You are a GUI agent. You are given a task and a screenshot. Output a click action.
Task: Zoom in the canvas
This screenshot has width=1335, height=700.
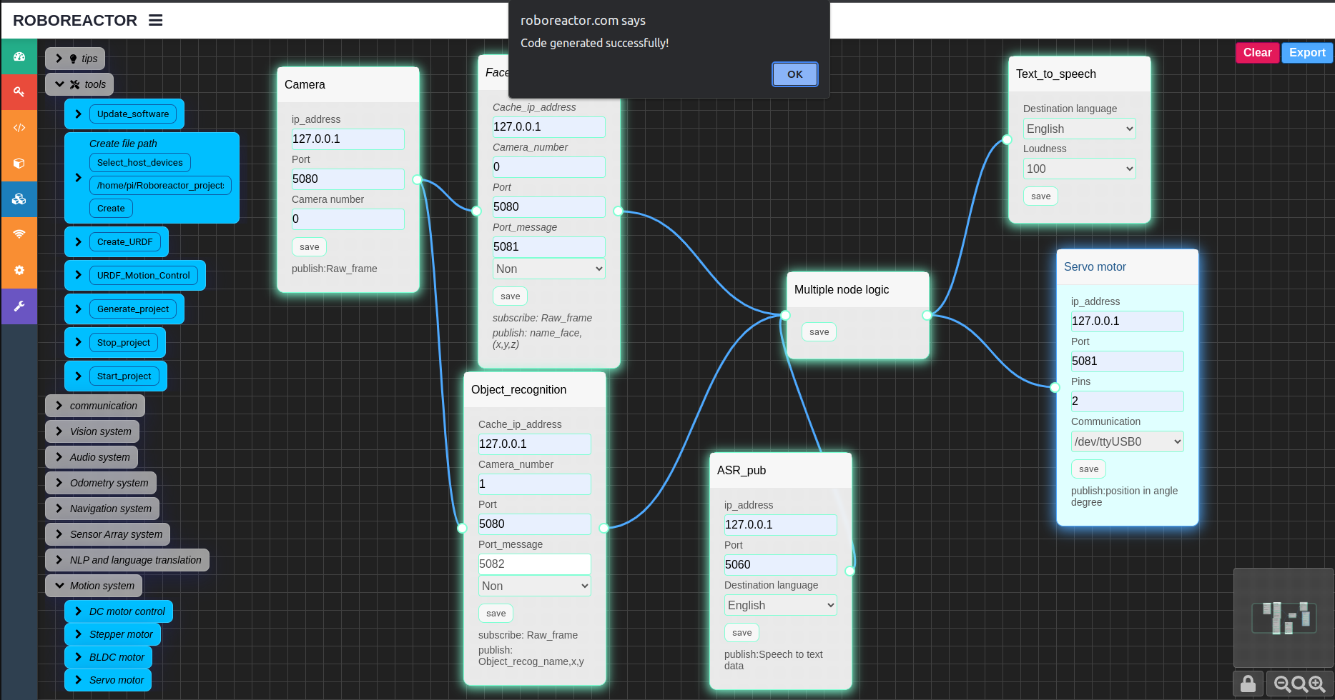click(1317, 684)
